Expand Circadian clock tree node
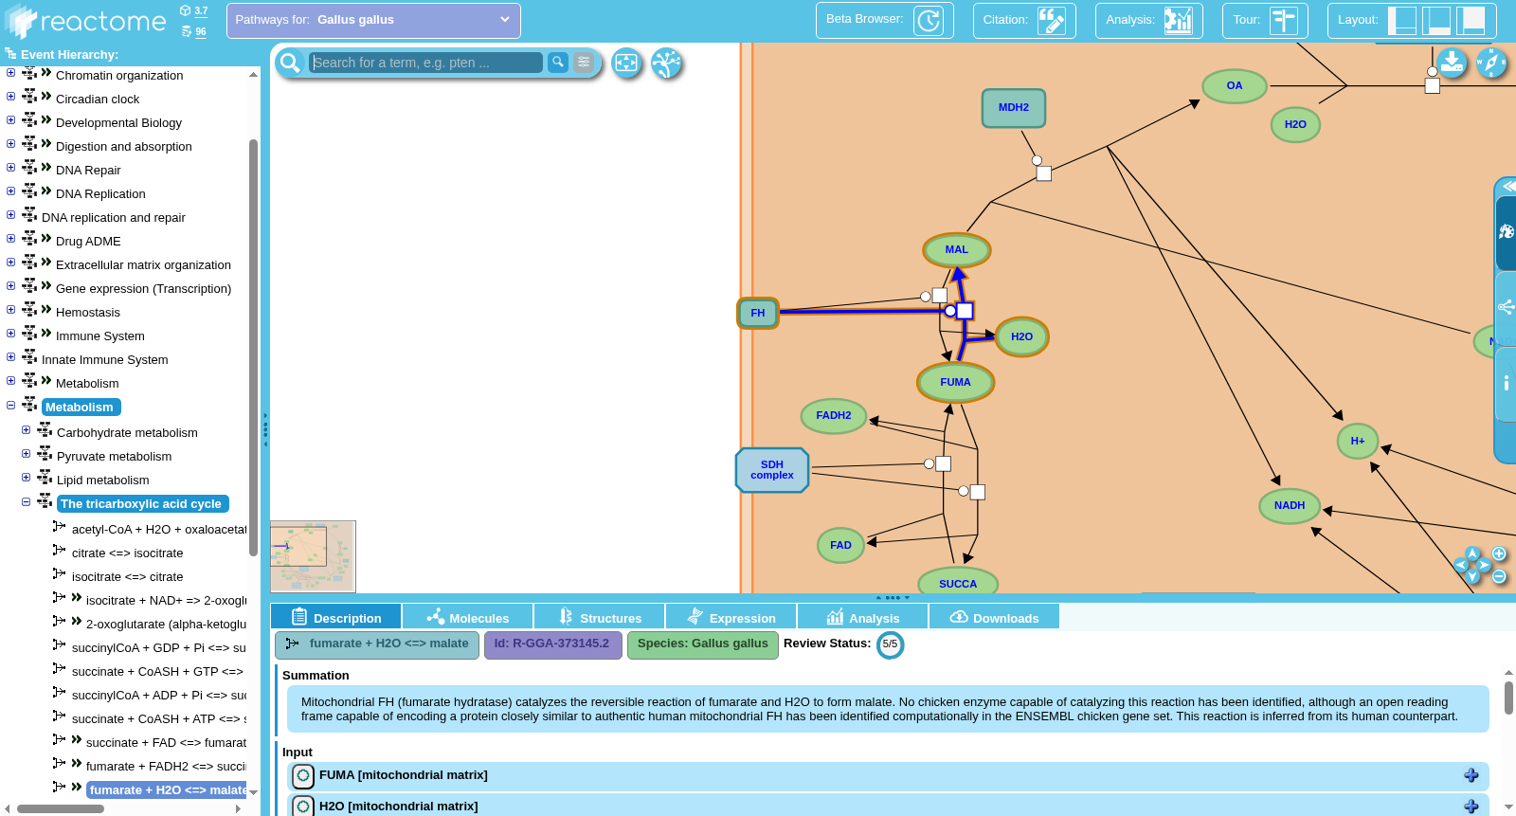 tap(10, 97)
